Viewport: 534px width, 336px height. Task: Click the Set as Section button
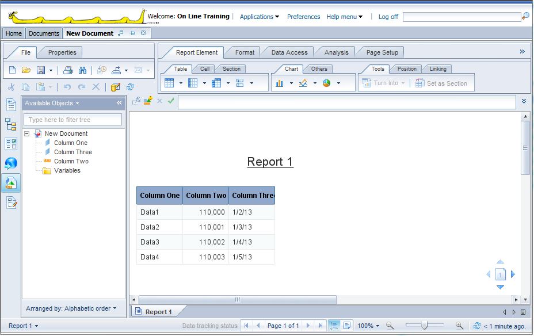tap(441, 83)
